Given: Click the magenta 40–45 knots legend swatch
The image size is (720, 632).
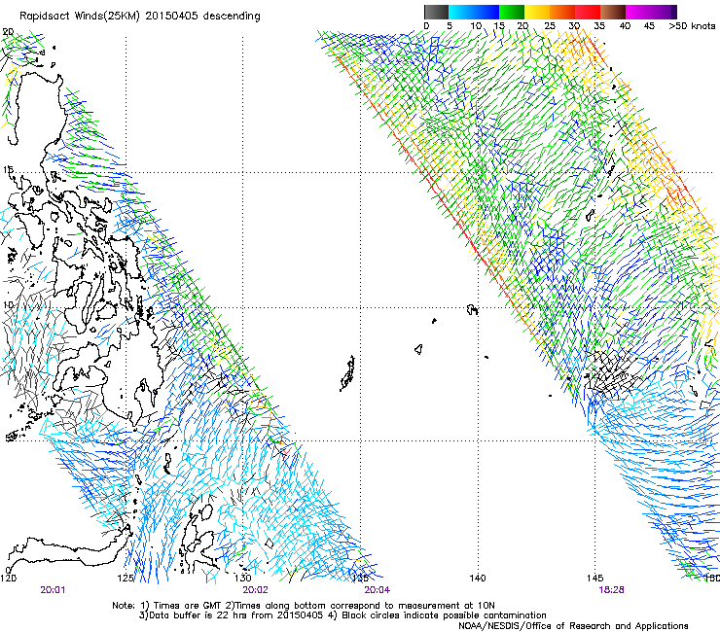Looking at the screenshot, I should 638,12.
